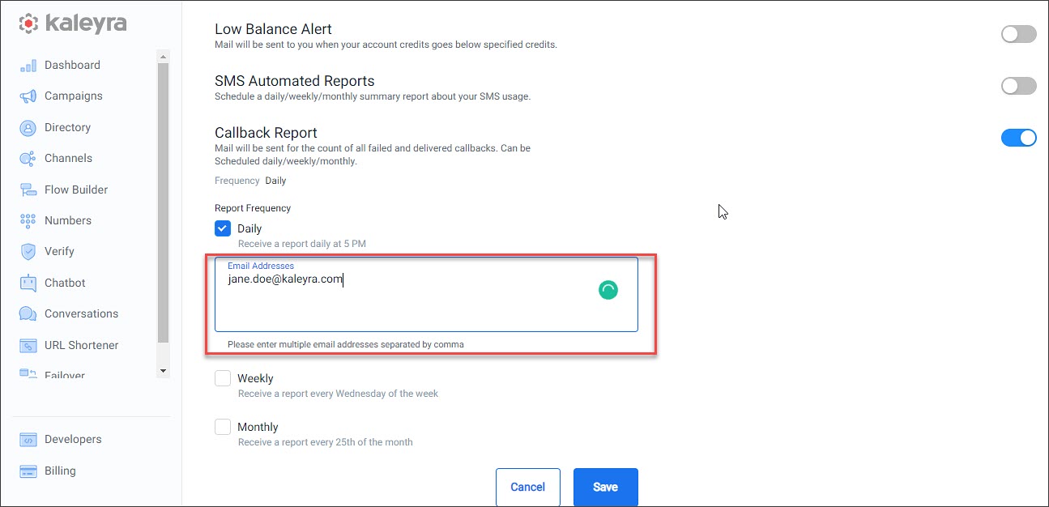Click the comma-separated emails hint text
The height and width of the screenshot is (507, 1049).
click(x=346, y=344)
